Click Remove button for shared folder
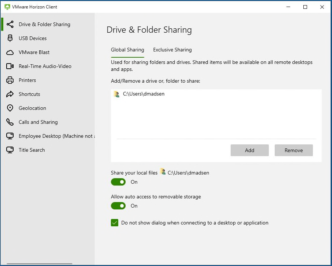The image size is (332, 266). click(x=294, y=150)
